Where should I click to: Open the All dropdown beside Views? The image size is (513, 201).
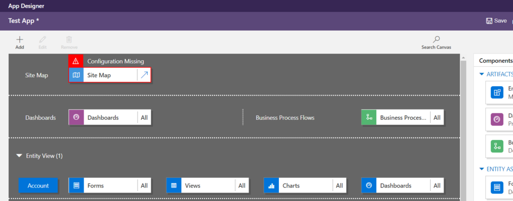pyautogui.click(x=242, y=185)
